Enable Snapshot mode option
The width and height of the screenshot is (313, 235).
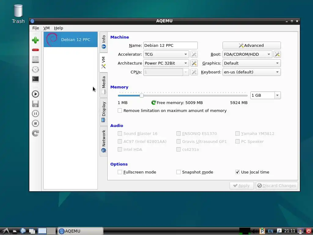pos(179,172)
